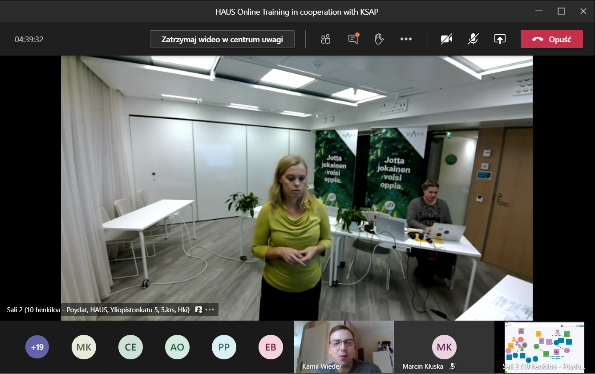Expand the +19 hidden participants list
The image size is (595, 374).
click(x=37, y=347)
